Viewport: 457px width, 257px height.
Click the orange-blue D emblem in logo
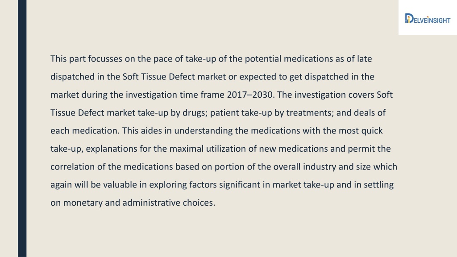pos(409,18)
